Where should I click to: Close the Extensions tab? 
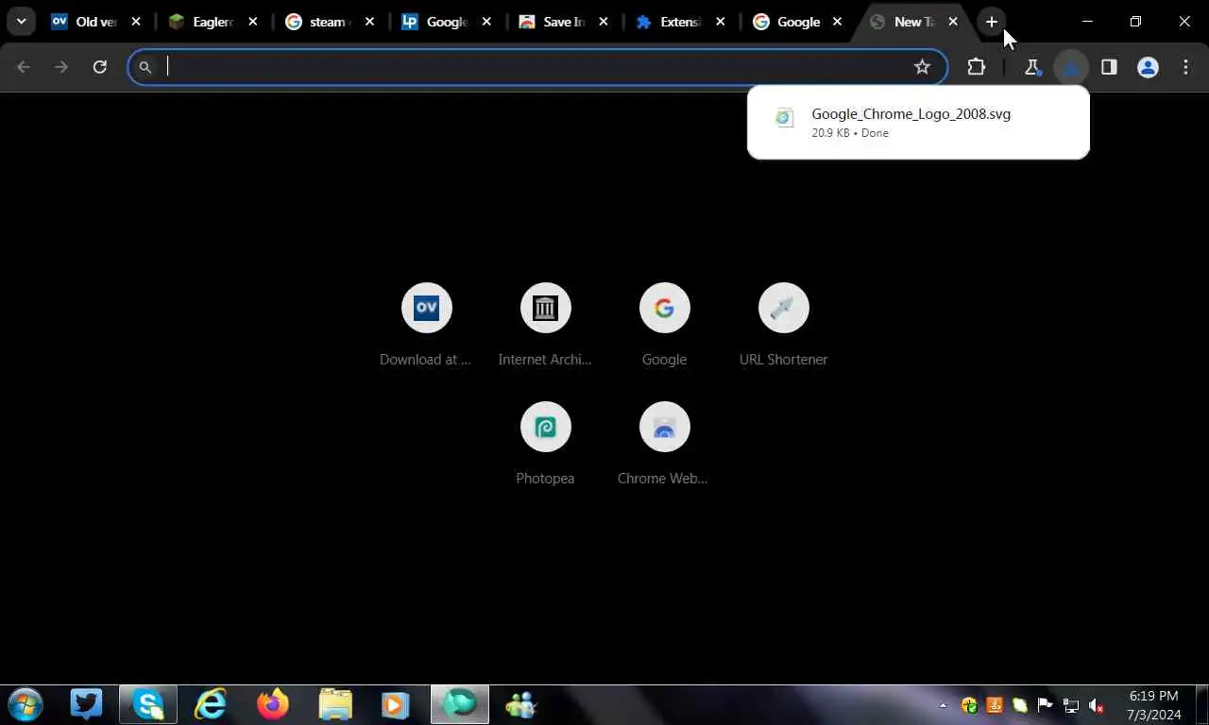tap(721, 22)
